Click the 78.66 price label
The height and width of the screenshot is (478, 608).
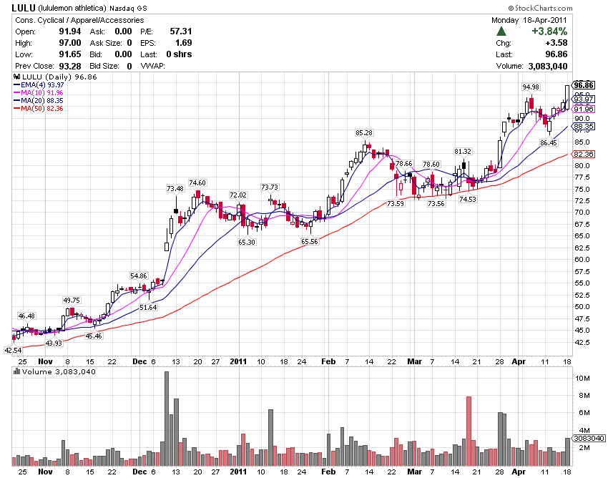click(x=404, y=164)
